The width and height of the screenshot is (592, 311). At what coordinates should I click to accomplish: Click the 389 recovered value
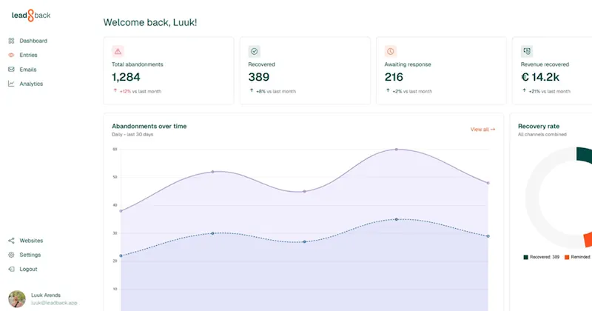point(258,77)
